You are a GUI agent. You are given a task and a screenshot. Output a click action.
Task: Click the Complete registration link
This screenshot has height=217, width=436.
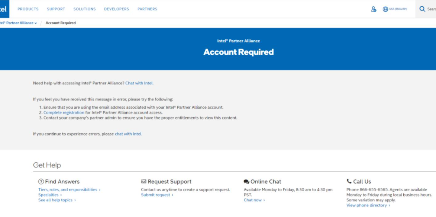coord(64,112)
